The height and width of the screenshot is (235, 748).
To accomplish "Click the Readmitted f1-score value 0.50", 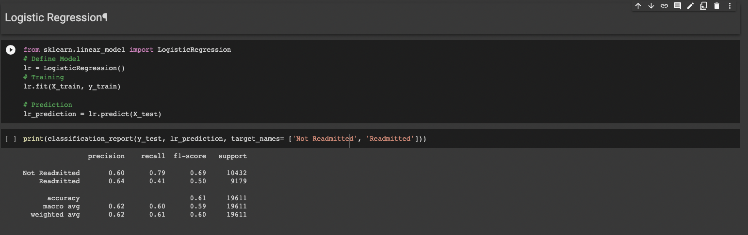I will pyautogui.click(x=198, y=181).
